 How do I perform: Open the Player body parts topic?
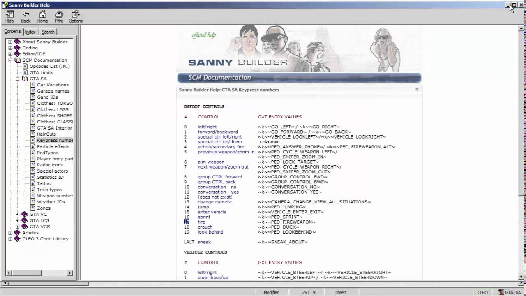point(55,159)
